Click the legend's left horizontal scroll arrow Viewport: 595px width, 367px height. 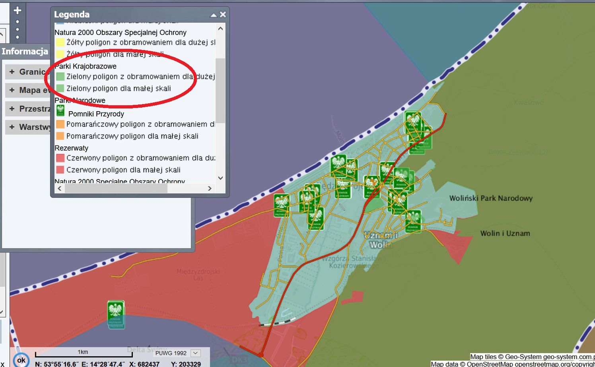coord(60,188)
